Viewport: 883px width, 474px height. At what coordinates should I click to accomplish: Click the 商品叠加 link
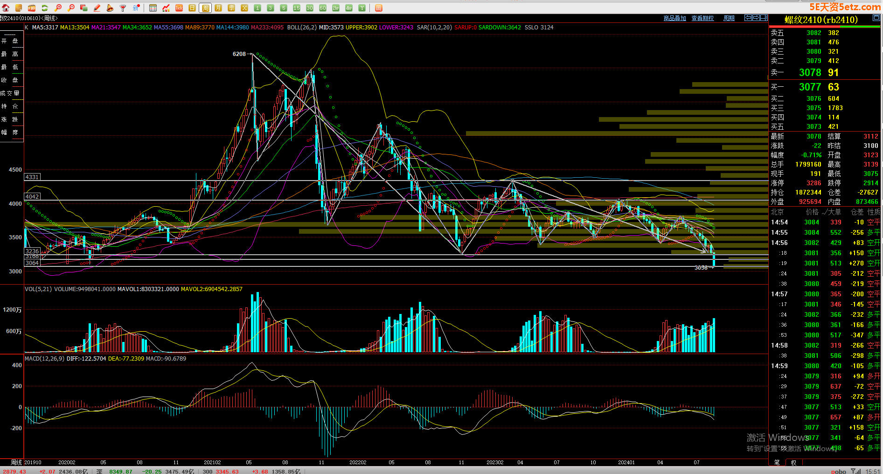pyautogui.click(x=674, y=18)
